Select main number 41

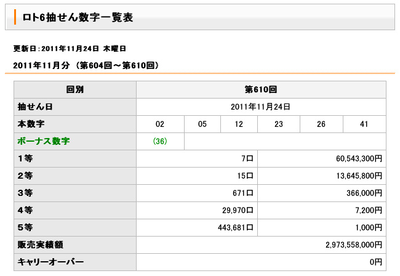(364, 124)
